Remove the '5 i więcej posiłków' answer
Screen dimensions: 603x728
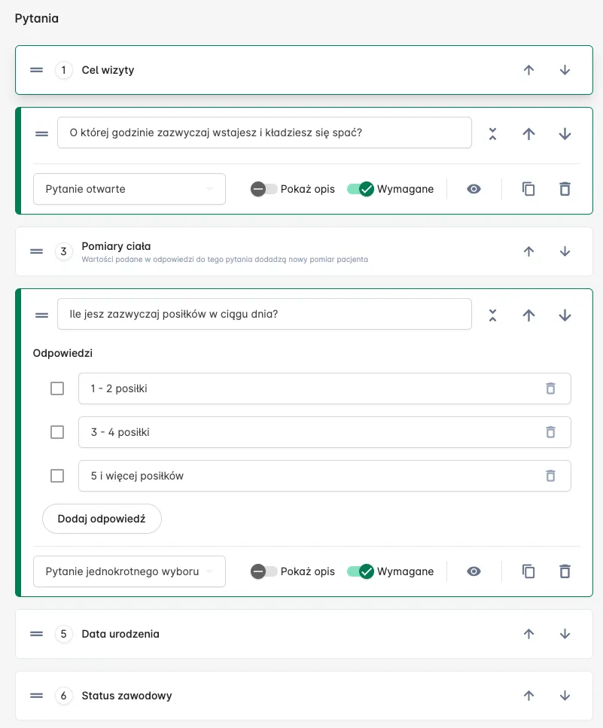pyautogui.click(x=550, y=476)
